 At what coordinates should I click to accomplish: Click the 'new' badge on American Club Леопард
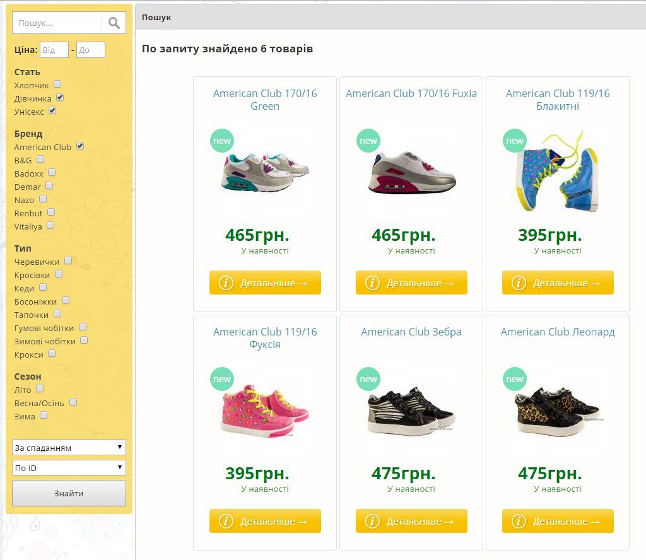pyautogui.click(x=515, y=379)
